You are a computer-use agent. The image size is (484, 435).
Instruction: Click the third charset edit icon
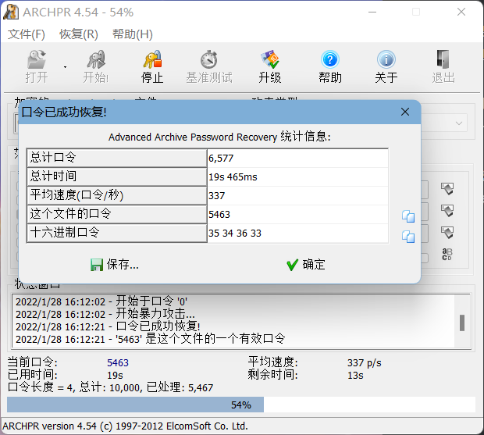(447, 232)
